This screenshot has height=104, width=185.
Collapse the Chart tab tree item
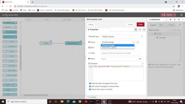point(153,34)
